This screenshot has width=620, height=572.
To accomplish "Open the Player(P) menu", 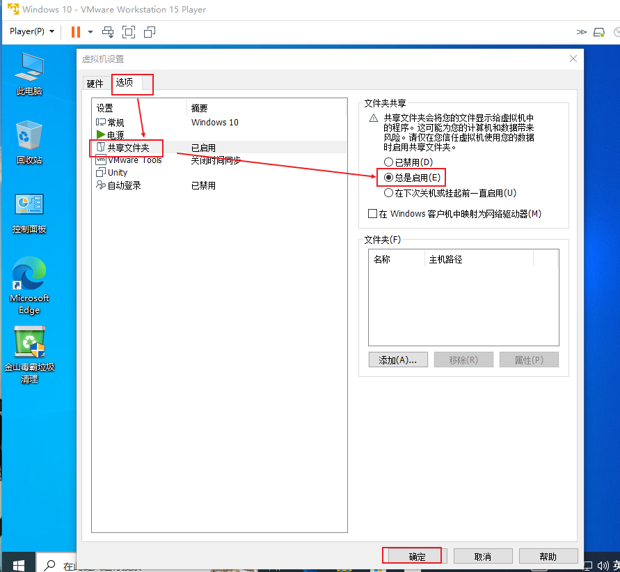I will coord(31,31).
